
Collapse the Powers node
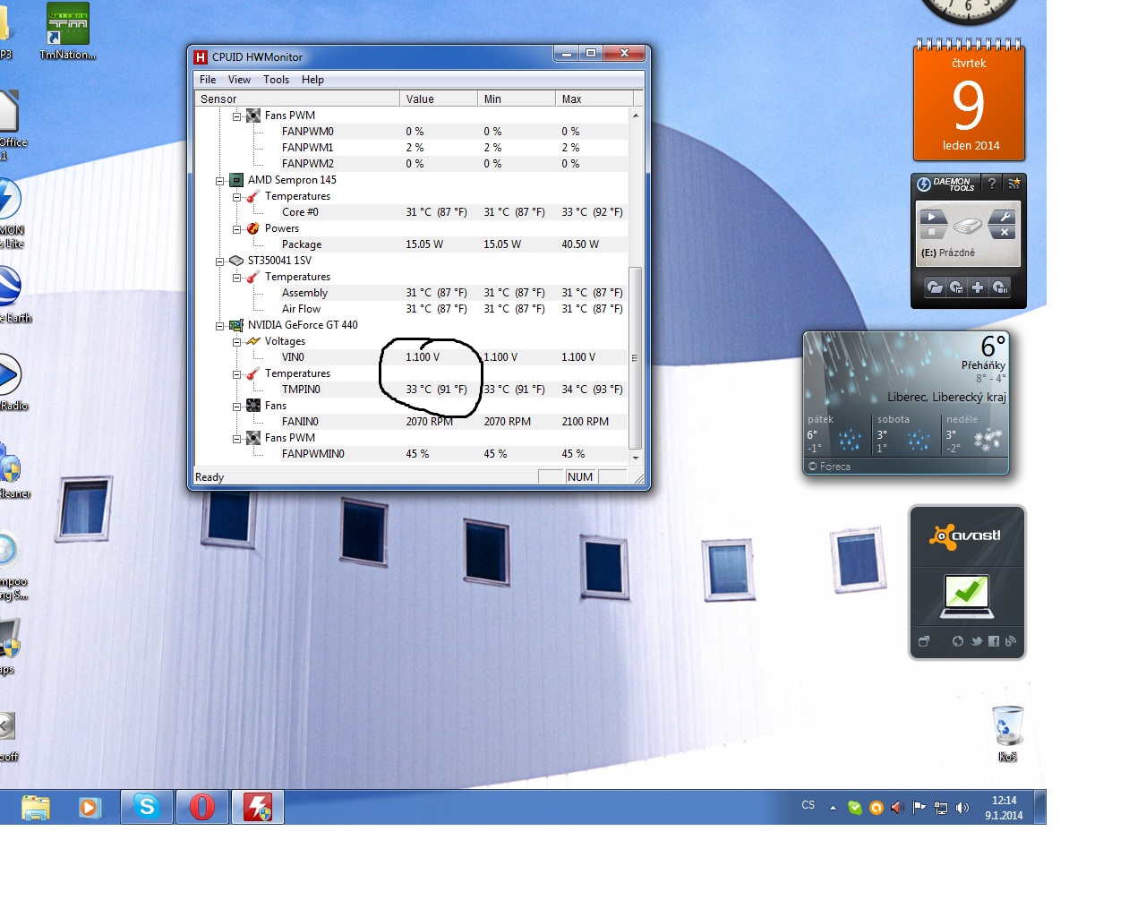pos(236,228)
